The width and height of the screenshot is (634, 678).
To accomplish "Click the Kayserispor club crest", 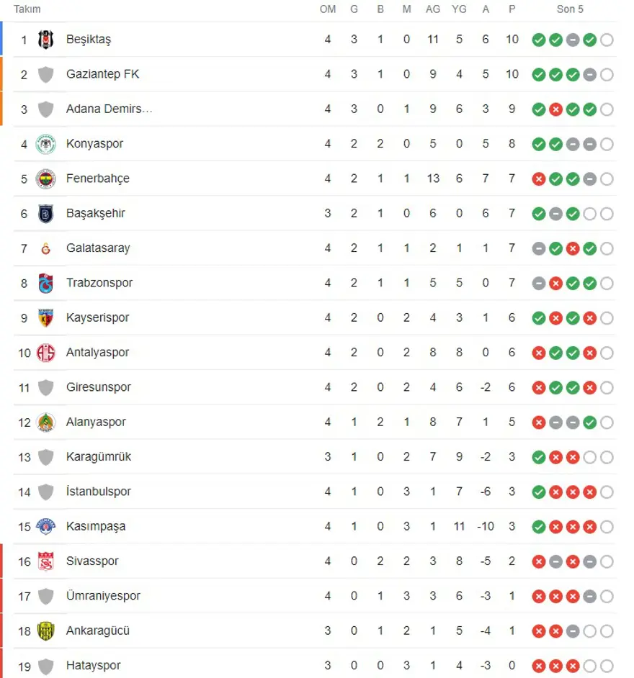I will click(46, 317).
